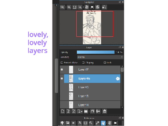This screenshot has height=126, width=168.
Task: Click the layer list scrollbar thumb
Action: (x=122, y=70)
